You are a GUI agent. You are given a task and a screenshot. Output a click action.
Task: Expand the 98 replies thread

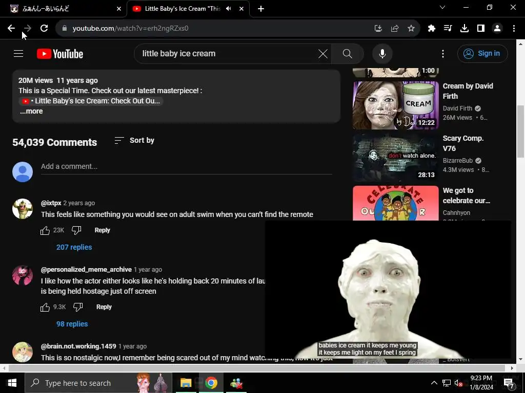[x=72, y=324]
